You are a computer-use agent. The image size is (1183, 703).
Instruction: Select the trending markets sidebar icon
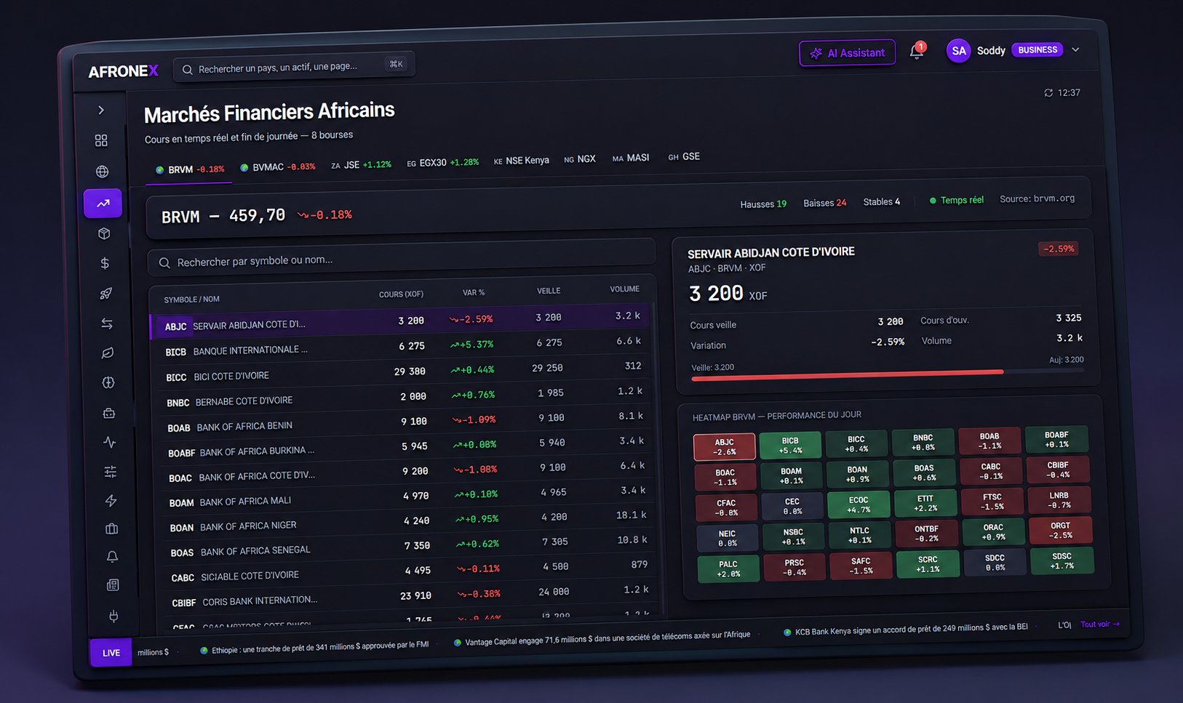coord(103,204)
